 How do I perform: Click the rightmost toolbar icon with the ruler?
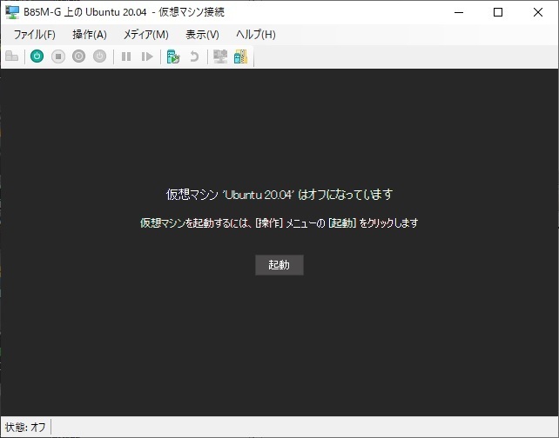(240, 56)
